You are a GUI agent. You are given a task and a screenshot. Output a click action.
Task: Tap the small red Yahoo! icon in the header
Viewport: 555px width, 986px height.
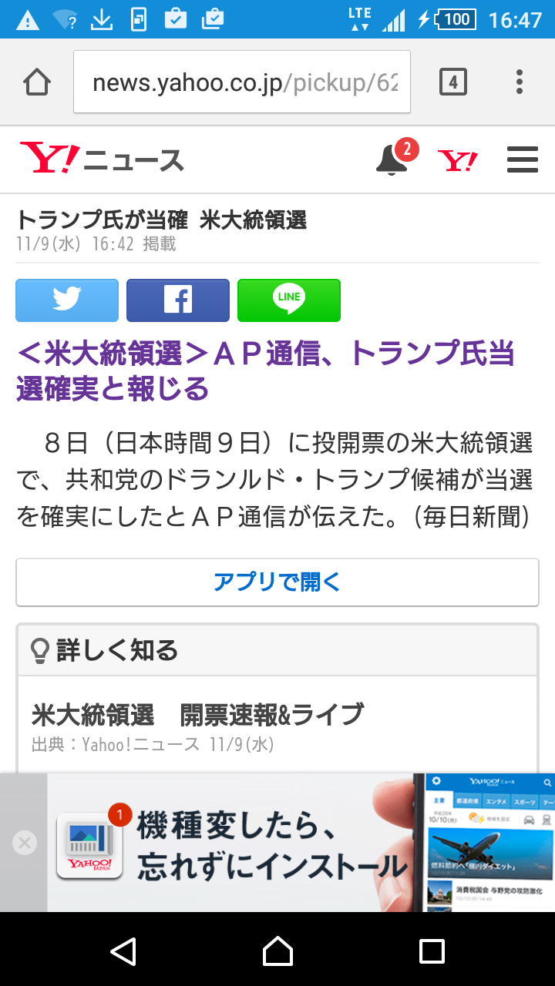(x=457, y=161)
